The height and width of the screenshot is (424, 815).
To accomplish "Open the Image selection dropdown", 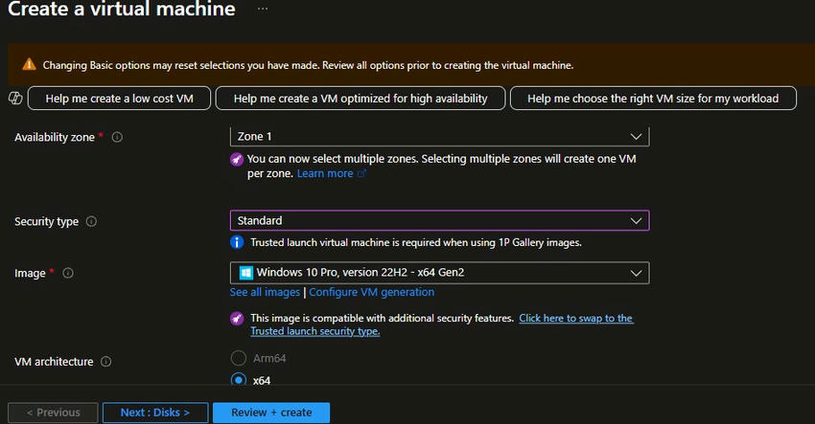I will (x=439, y=273).
